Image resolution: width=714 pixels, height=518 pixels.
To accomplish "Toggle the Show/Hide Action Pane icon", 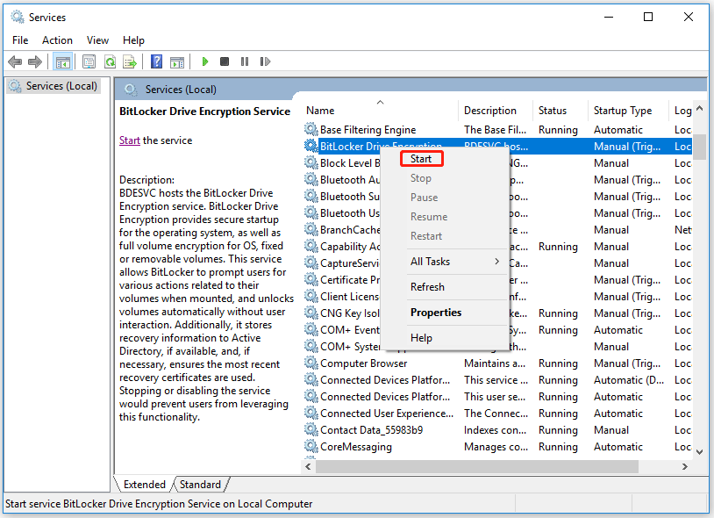I will point(177,62).
